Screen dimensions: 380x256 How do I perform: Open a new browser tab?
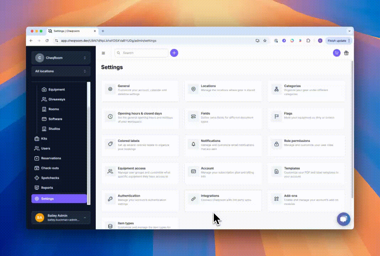coord(103,31)
